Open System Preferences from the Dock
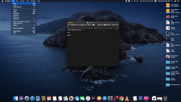 point(110,98)
